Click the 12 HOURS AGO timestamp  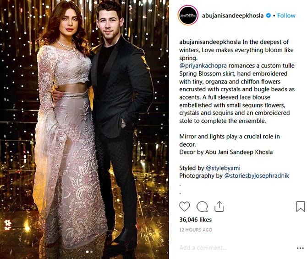click(x=196, y=230)
